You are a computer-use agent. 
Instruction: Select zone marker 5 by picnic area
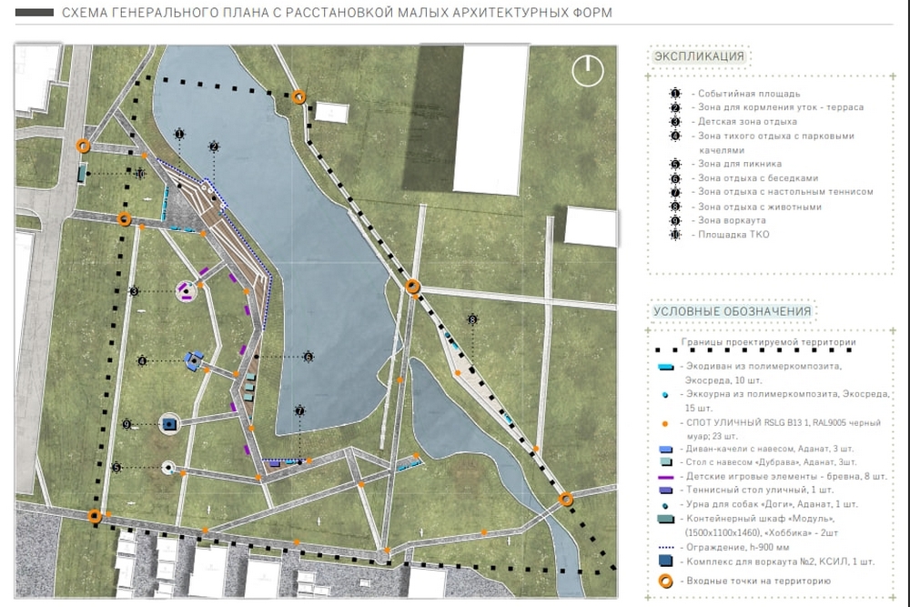(x=116, y=467)
